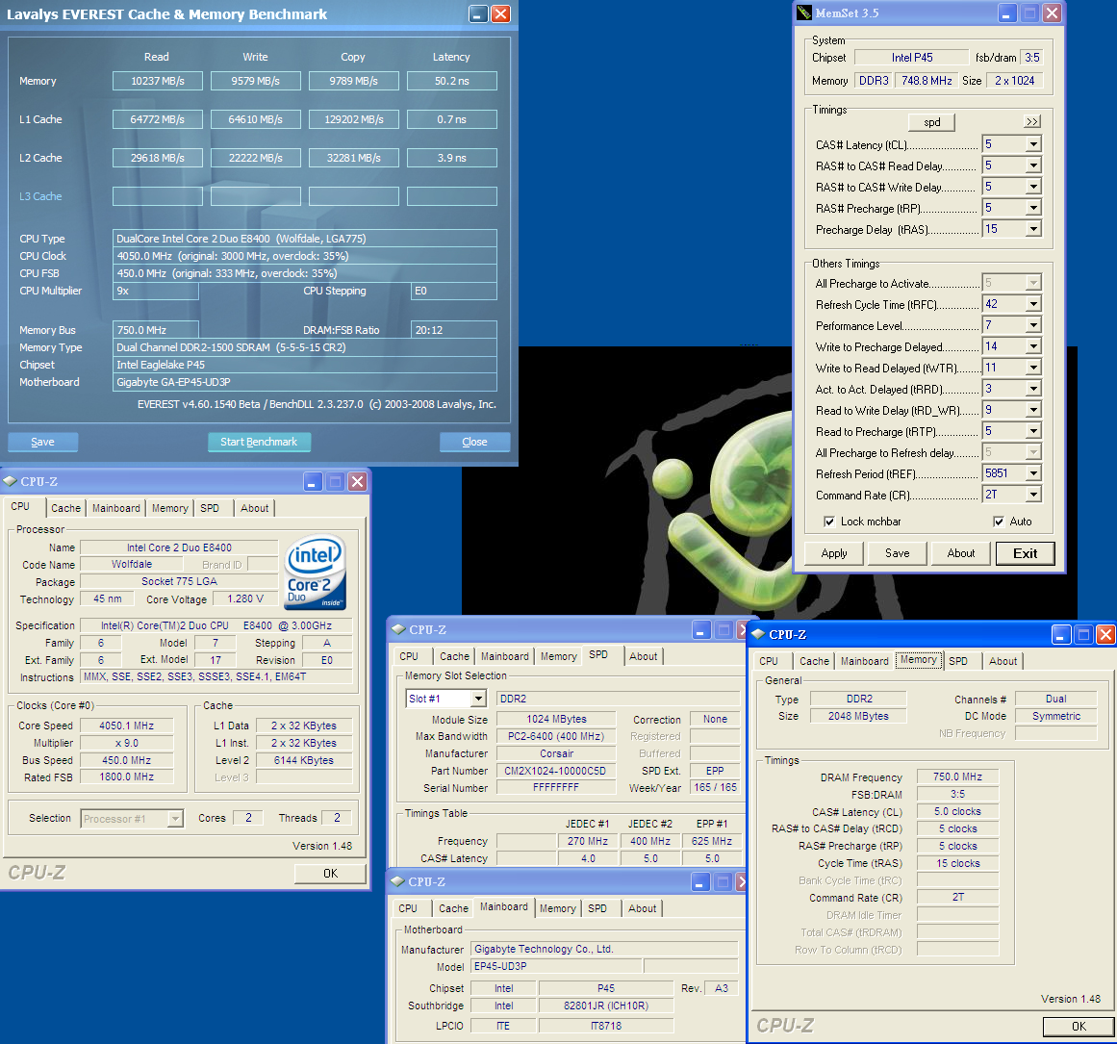The image size is (1117, 1044).
Task: Click the Apply button in MemSet
Action: pos(834,553)
